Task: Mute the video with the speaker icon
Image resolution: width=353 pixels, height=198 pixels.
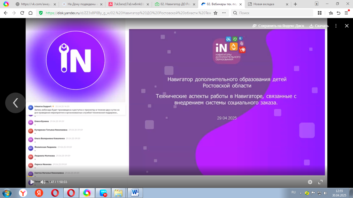Action: (x=43, y=182)
